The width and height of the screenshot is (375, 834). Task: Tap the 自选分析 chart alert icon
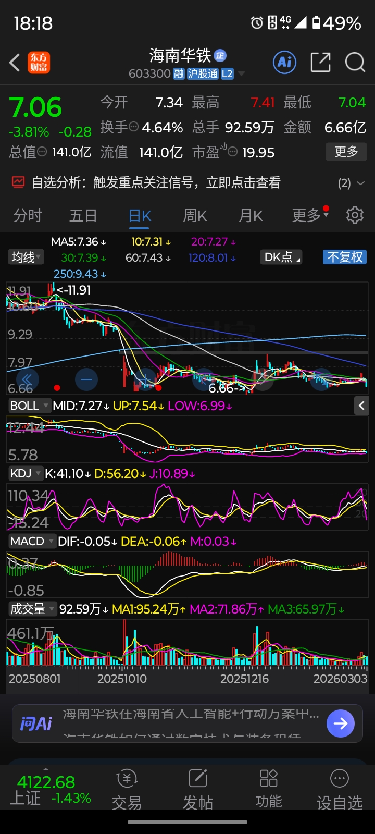(18, 182)
